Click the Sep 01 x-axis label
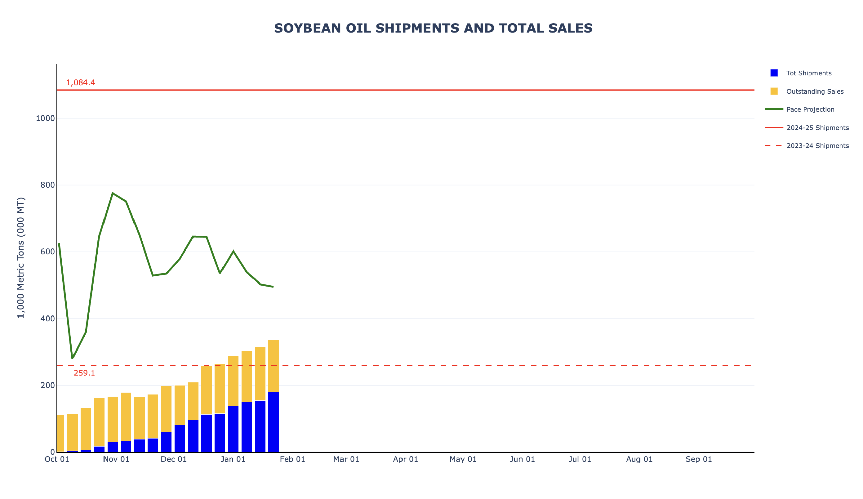The height and width of the screenshot is (499, 863). (698, 459)
